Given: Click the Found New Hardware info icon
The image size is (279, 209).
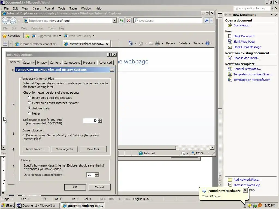Looking at the screenshot, I should pos(204,191).
